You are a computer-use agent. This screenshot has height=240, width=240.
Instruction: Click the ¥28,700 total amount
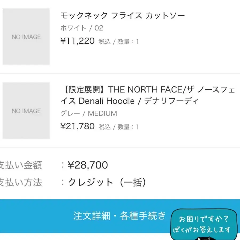coord(88,165)
